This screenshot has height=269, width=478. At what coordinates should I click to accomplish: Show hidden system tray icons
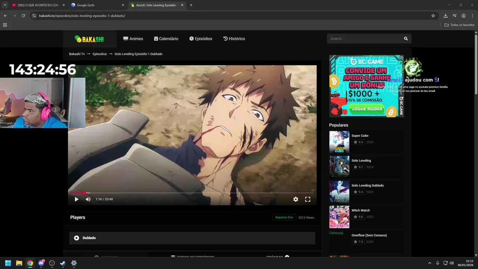point(429,263)
